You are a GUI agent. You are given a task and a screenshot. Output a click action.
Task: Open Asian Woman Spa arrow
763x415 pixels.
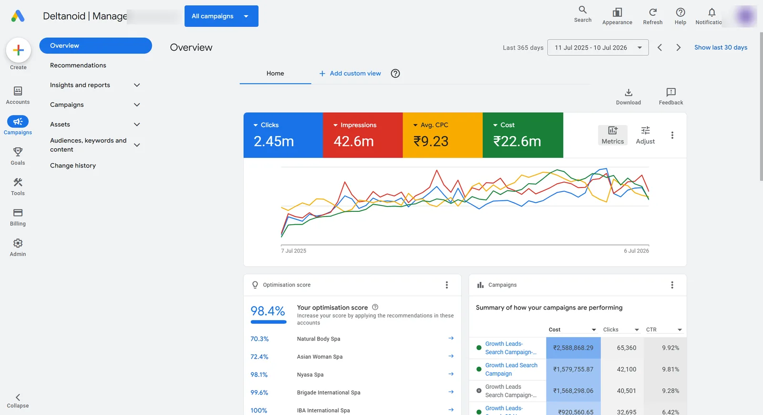point(451,356)
